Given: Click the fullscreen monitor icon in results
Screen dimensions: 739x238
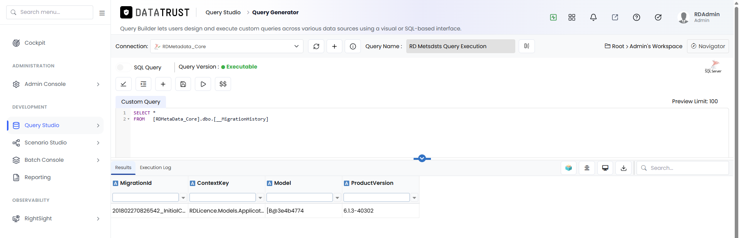Looking at the screenshot, I should [605, 168].
